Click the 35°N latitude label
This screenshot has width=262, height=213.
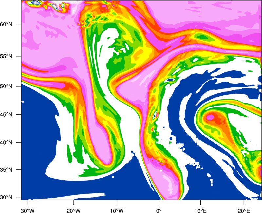tap(6, 170)
